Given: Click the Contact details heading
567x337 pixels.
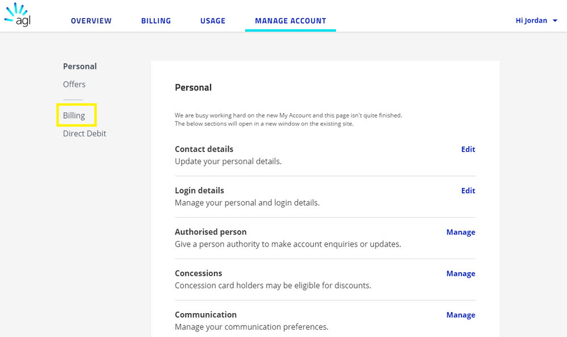Looking at the screenshot, I should pyautogui.click(x=204, y=149).
